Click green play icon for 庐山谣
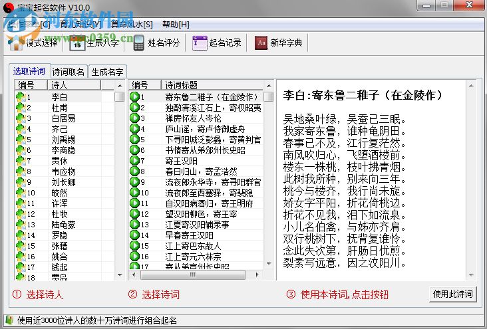Image resolution: width=487 pixels, height=329 pixels. (135, 128)
